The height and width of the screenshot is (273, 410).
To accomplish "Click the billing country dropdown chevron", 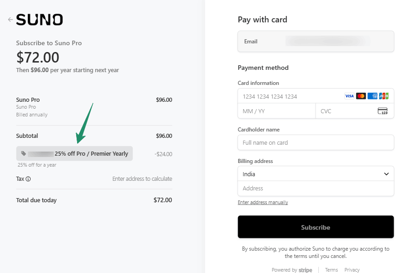I will pos(386,174).
